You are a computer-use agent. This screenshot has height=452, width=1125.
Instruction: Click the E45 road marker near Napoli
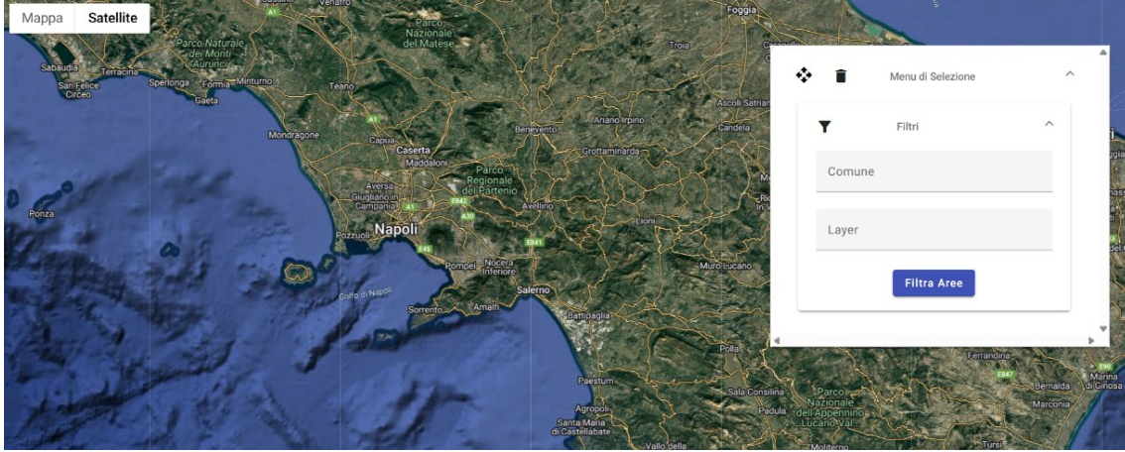pyautogui.click(x=424, y=248)
